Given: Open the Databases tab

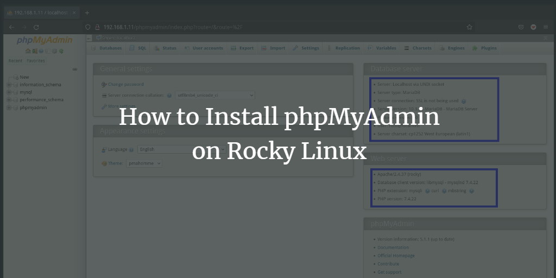Looking at the screenshot, I should (106, 48).
